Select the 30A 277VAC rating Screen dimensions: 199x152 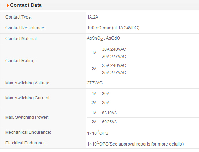[114, 57]
